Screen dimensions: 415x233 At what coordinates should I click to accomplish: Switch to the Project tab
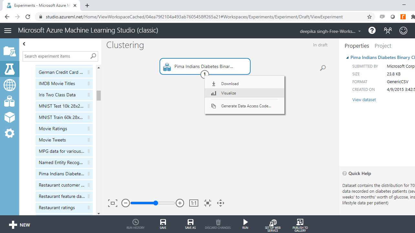pyautogui.click(x=383, y=46)
